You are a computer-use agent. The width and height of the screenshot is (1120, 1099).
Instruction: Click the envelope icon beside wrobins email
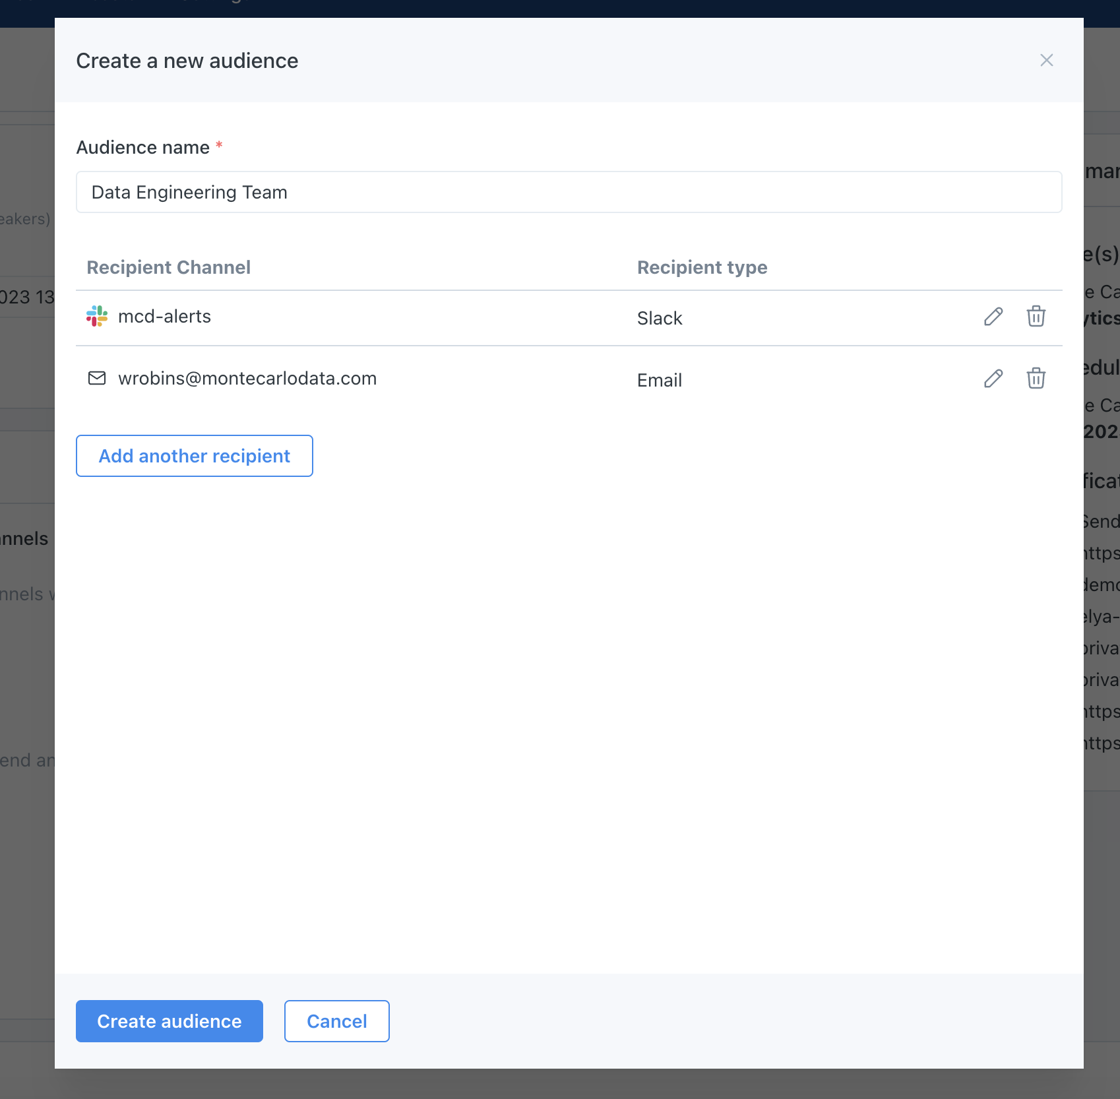97,378
